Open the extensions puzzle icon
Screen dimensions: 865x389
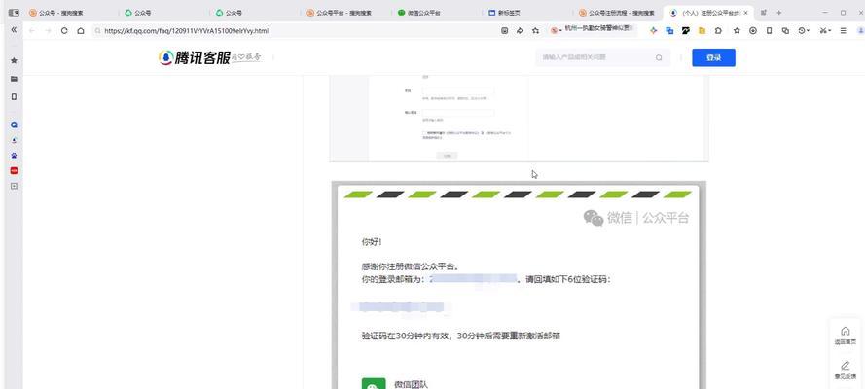(718, 31)
